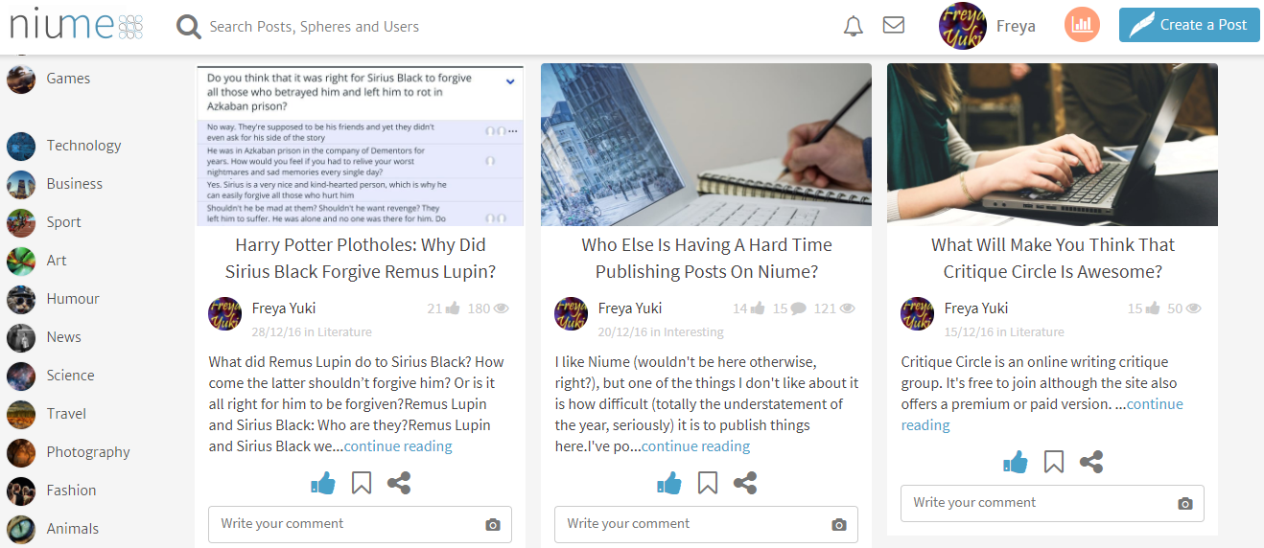The height and width of the screenshot is (548, 1264).
Task: Bookmark the Harry Potter Plotholes post
Action: tap(362, 483)
